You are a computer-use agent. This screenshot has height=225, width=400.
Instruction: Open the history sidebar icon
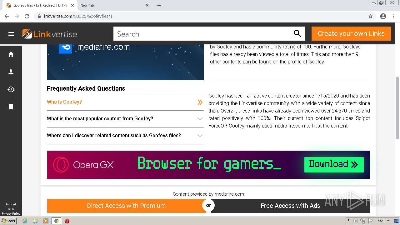click(11, 89)
